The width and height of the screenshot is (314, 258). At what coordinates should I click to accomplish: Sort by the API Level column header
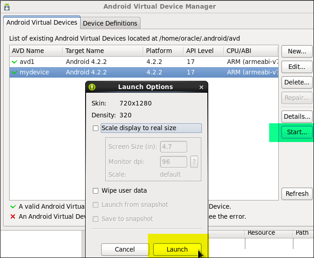click(x=203, y=51)
